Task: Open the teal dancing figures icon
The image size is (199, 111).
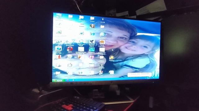Action: (91, 49)
